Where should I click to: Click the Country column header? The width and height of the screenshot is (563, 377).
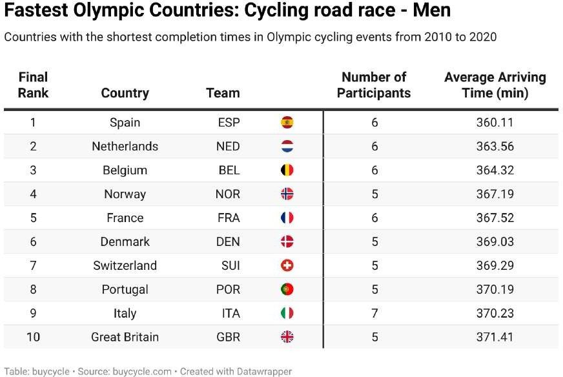[125, 93]
